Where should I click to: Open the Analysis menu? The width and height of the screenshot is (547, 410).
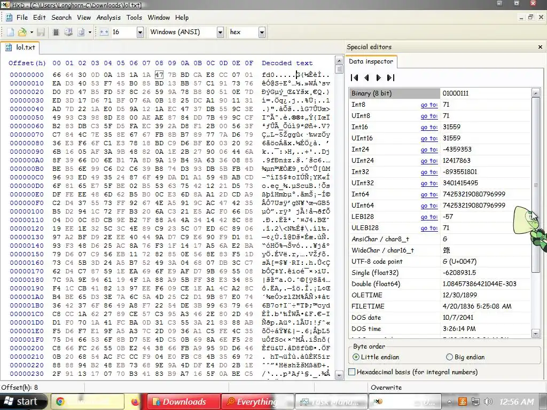[108, 18]
